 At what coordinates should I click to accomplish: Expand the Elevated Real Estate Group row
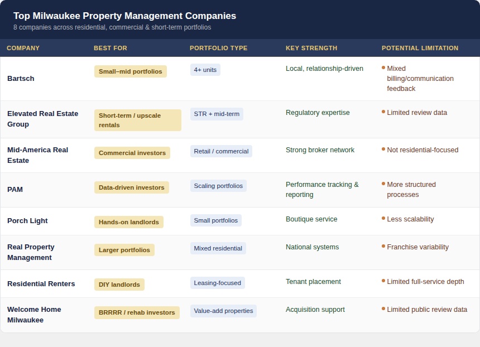coord(42,119)
